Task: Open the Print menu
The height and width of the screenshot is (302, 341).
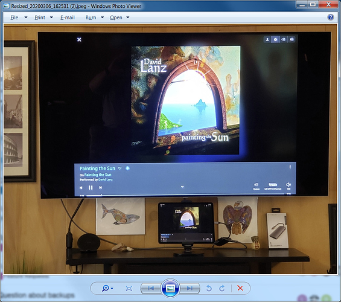Action: tap(40, 18)
